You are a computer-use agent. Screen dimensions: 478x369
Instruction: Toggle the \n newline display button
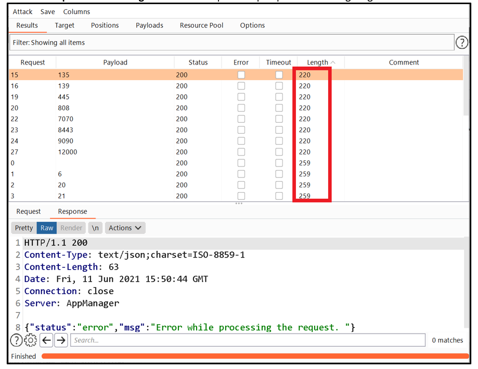pos(95,228)
